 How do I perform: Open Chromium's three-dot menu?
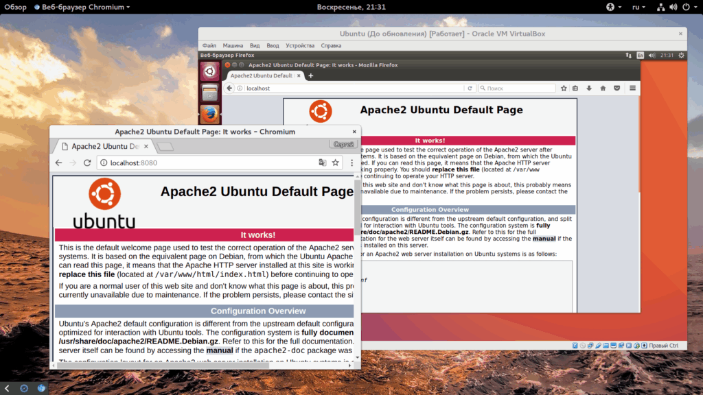click(351, 163)
